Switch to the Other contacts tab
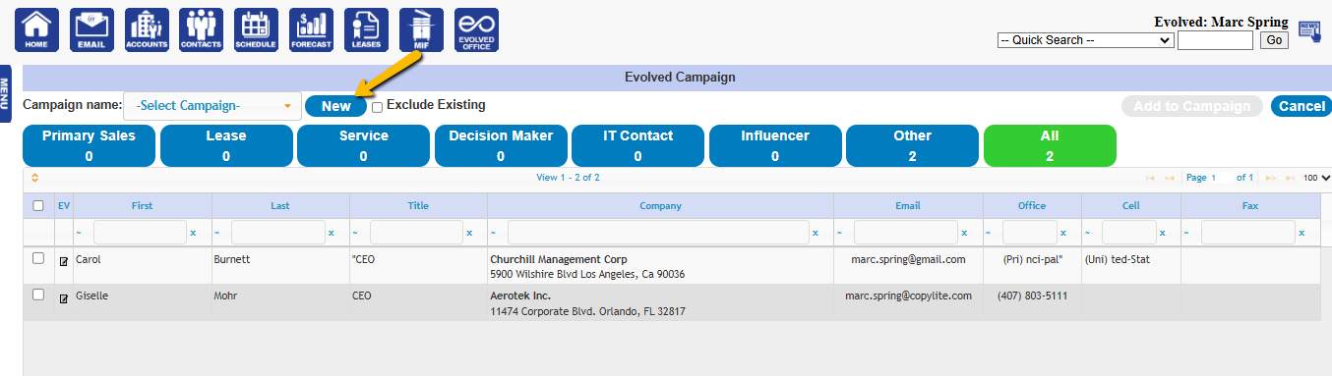This screenshot has width=1332, height=376. coord(912,145)
